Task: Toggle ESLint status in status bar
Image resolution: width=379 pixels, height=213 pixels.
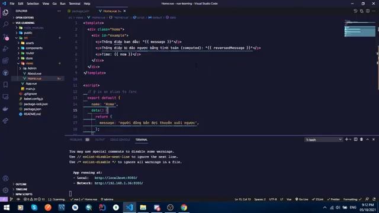Action: point(317,199)
